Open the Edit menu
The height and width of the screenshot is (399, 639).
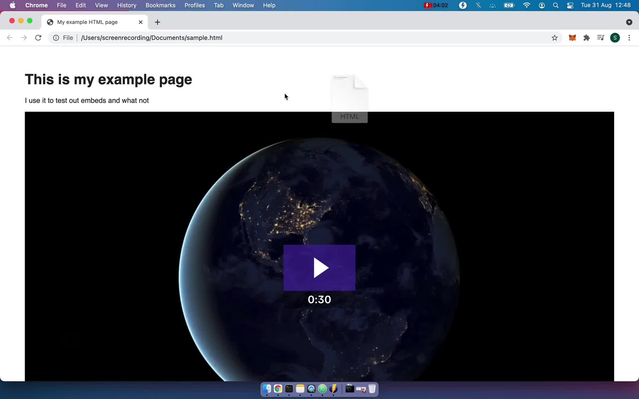81,5
